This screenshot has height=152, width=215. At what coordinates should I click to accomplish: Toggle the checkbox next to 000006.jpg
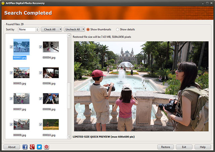tap(41, 73)
